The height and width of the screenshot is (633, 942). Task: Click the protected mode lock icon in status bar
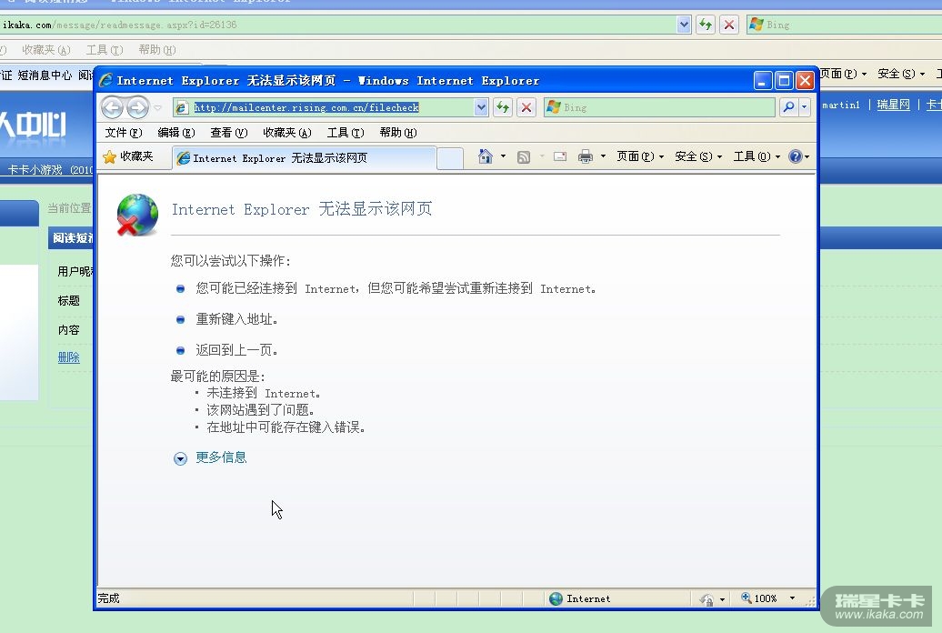click(x=706, y=599)
